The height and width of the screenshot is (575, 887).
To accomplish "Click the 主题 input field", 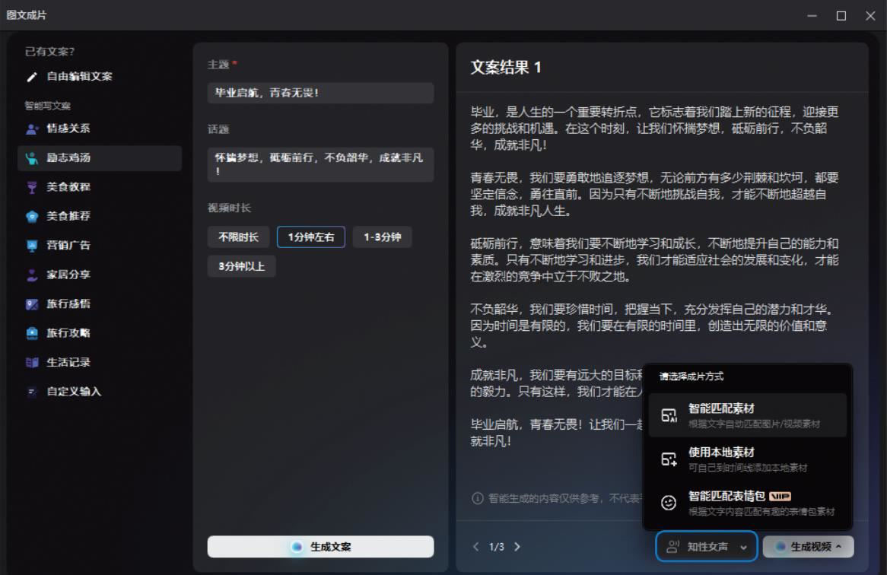I will [x=321, y=94].
